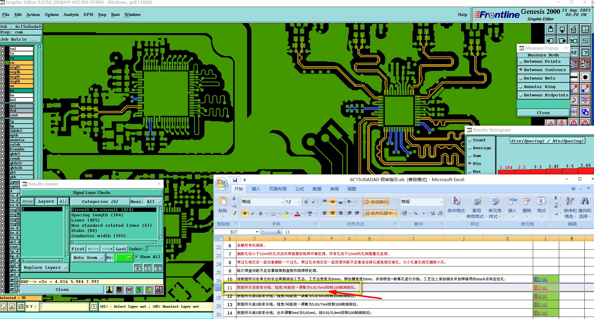Click the Excel format painter brush icon
594x319 pixels.
click(234, 213)
